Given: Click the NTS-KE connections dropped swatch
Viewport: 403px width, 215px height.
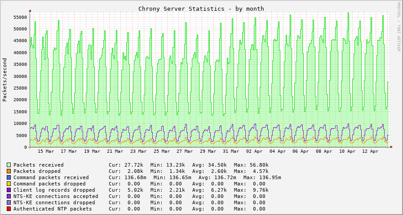Looking at the screenshot, I should (9, 202).
